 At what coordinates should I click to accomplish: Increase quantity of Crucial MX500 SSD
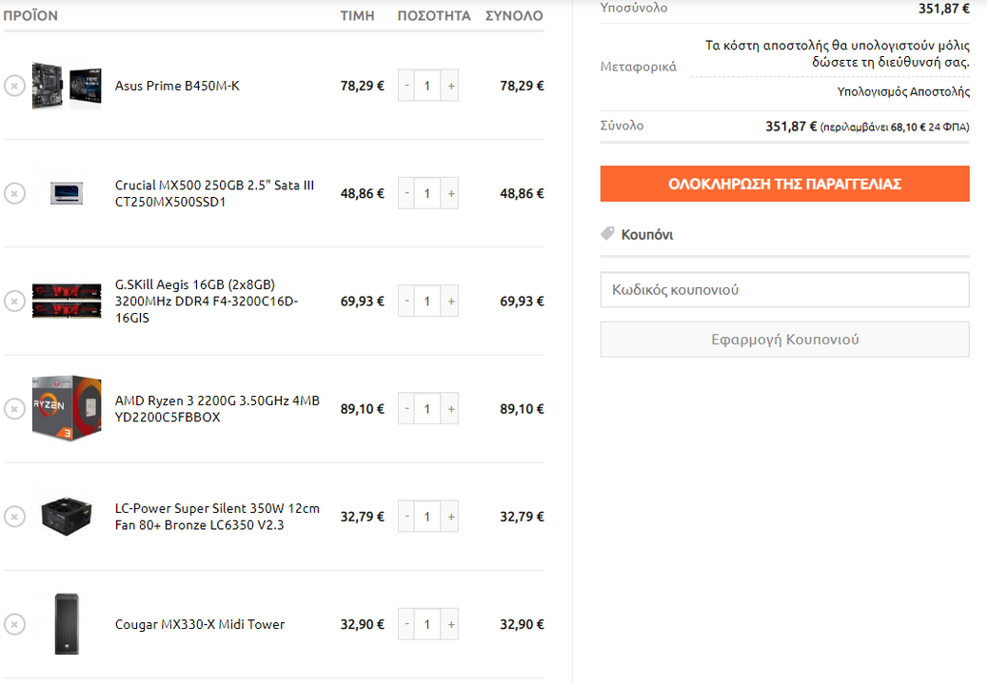451,193
